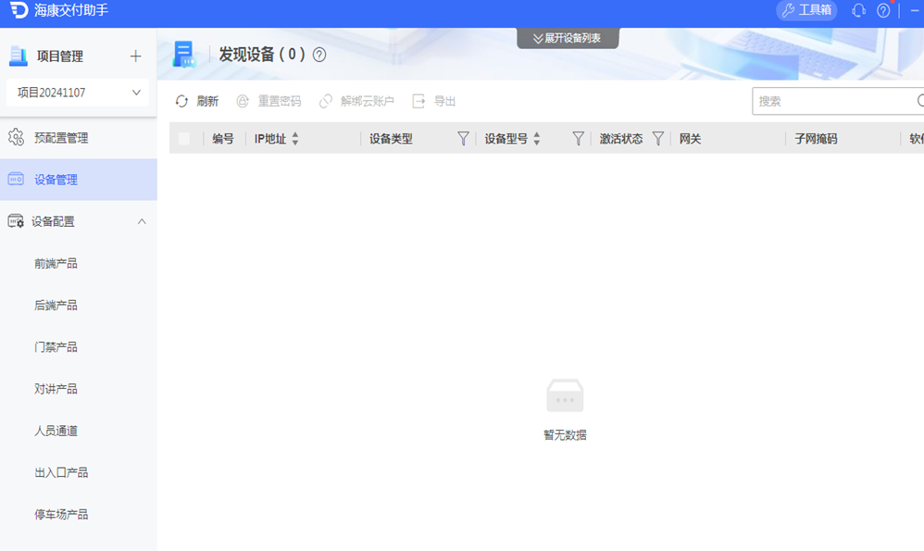
Task: Filter by 设备型号 funnel icon
Action: 578,139
